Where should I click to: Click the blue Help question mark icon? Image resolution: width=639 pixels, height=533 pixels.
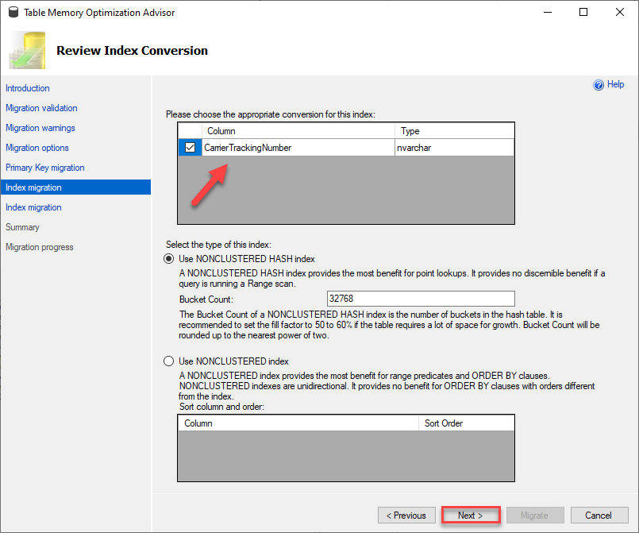(599, 85)
